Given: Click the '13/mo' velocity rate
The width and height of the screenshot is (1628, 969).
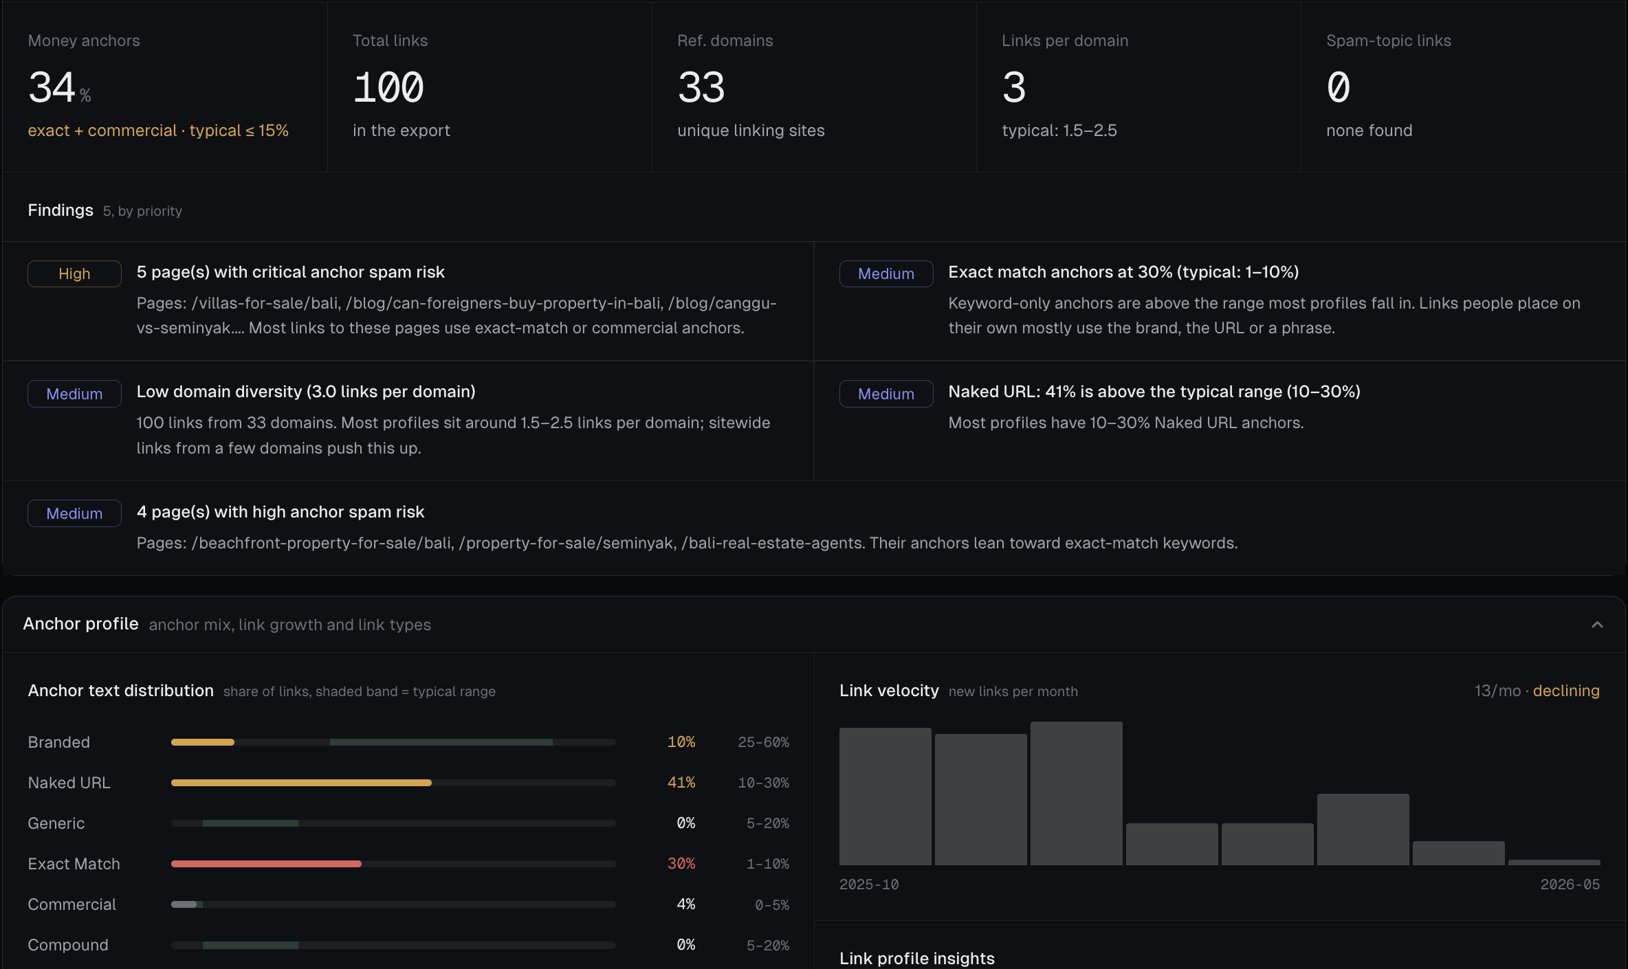Looking at the screenshot, I should pyautogui.click(x=1497, y=691).
